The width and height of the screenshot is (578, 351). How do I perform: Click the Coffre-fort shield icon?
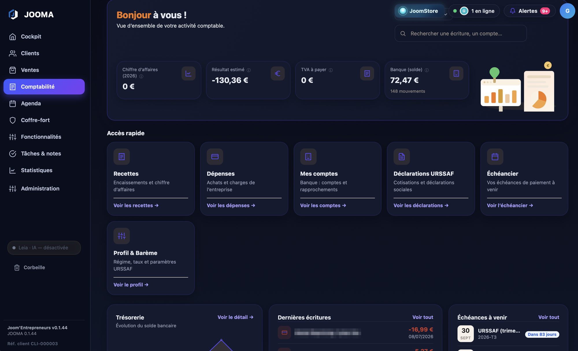12,120
